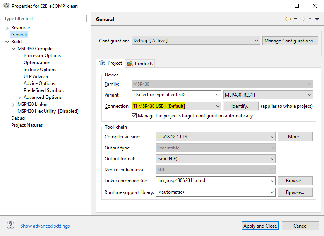Viewport: 324px width, 236px height.
Task: Open Show advanced settings link
Action: pos(45,226)
